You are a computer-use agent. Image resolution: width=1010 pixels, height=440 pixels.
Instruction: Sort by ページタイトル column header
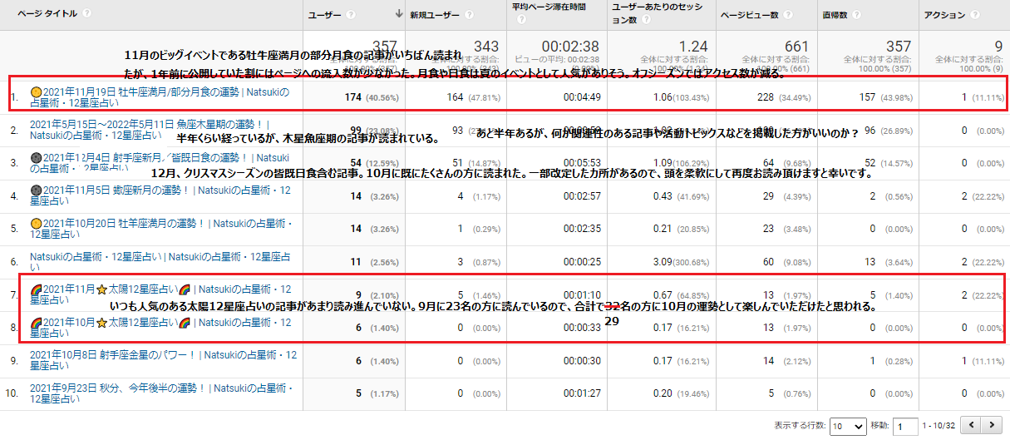pyautogui.click(x=47, y=14)
